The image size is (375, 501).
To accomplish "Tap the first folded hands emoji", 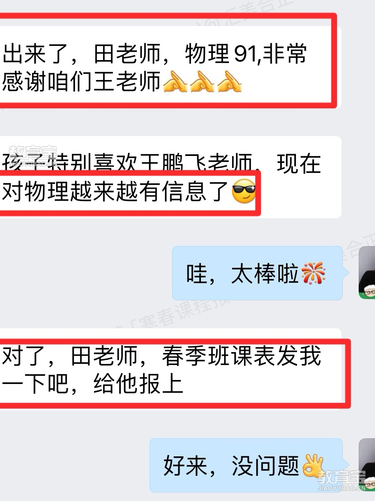I will (x=175, y=81).
